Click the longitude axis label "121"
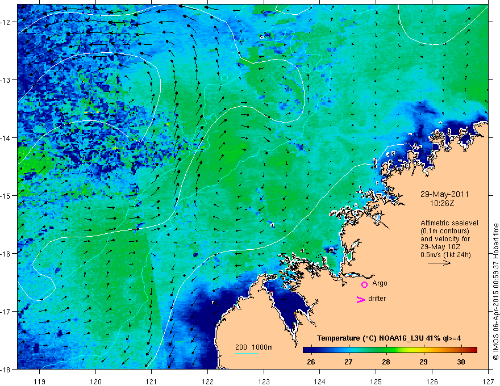500x386 pixels. point(152,381)
